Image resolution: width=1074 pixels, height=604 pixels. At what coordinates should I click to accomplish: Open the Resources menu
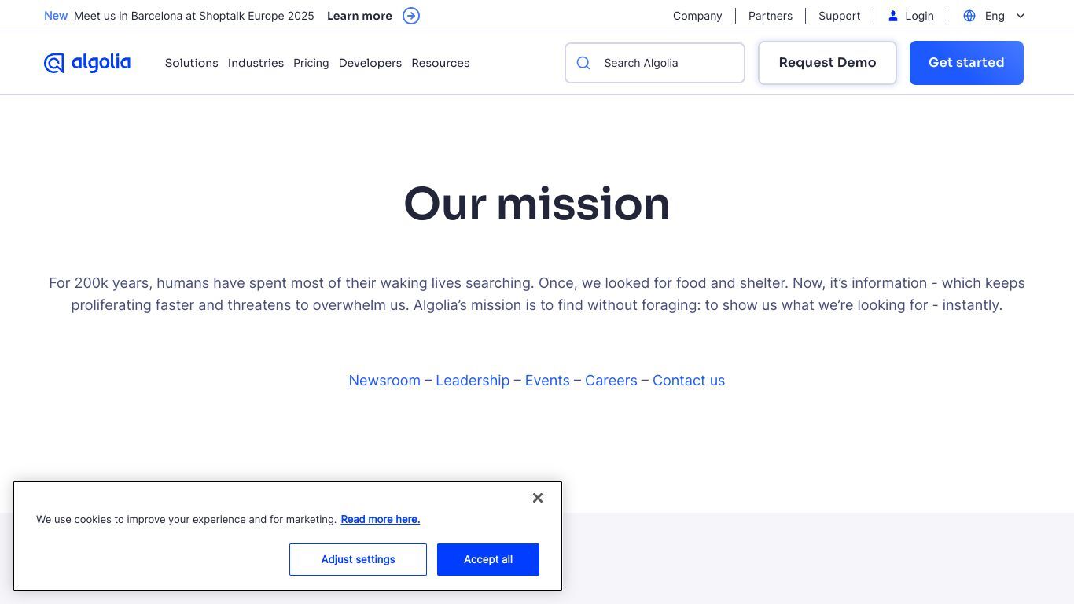tap(440, 63)
